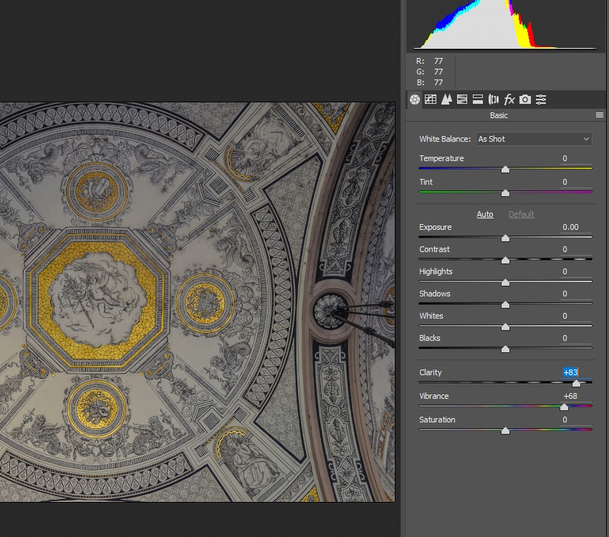Viewport: 609px width, 537px height.
Task: Click the Contrast value field
Action: pos(575,249)
